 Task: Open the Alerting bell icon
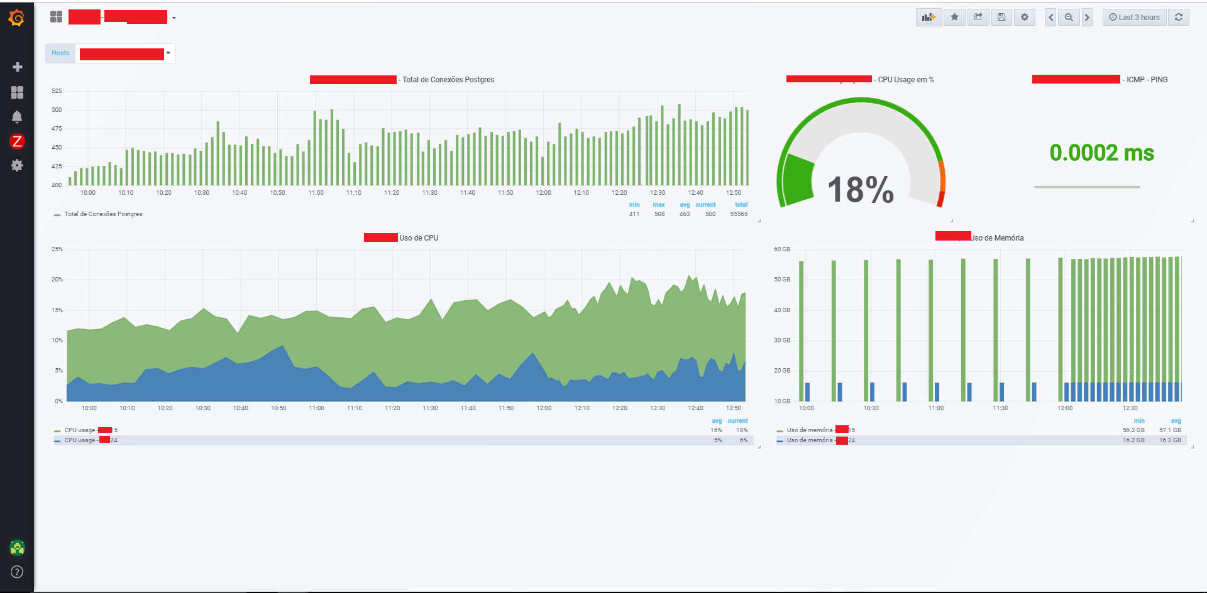click(17, 117)
